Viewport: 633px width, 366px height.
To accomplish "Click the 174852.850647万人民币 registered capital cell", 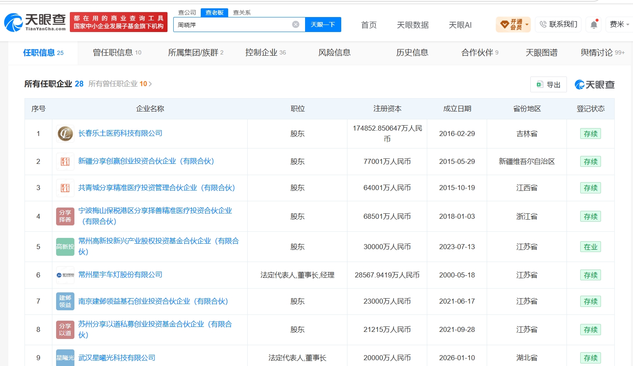I will (x=387, y=134).
